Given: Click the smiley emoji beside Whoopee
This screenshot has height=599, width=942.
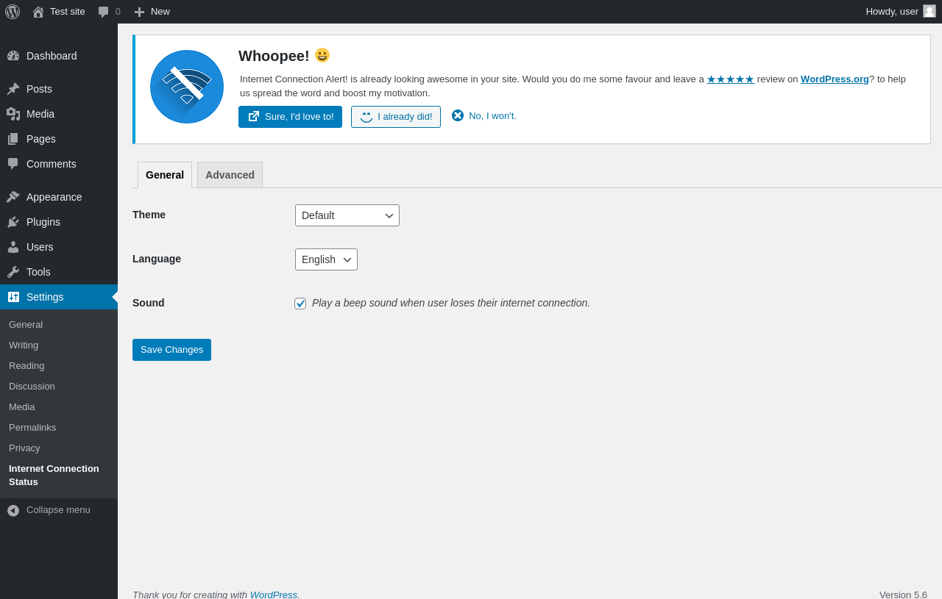Looking at the screenshot, I should 322,55.
